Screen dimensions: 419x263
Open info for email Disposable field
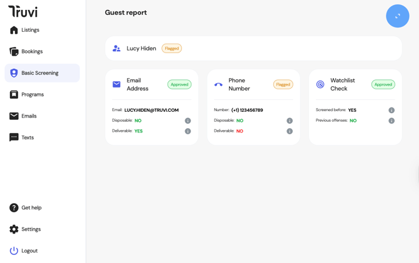pyautogui.click(x=188, y=121)
